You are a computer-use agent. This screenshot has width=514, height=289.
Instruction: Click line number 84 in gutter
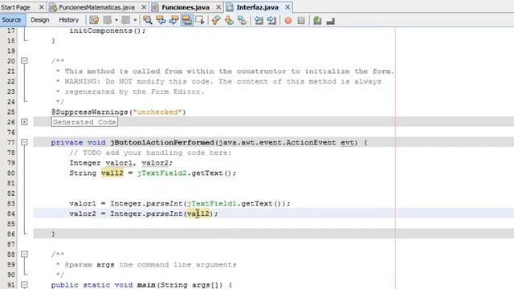10,214
